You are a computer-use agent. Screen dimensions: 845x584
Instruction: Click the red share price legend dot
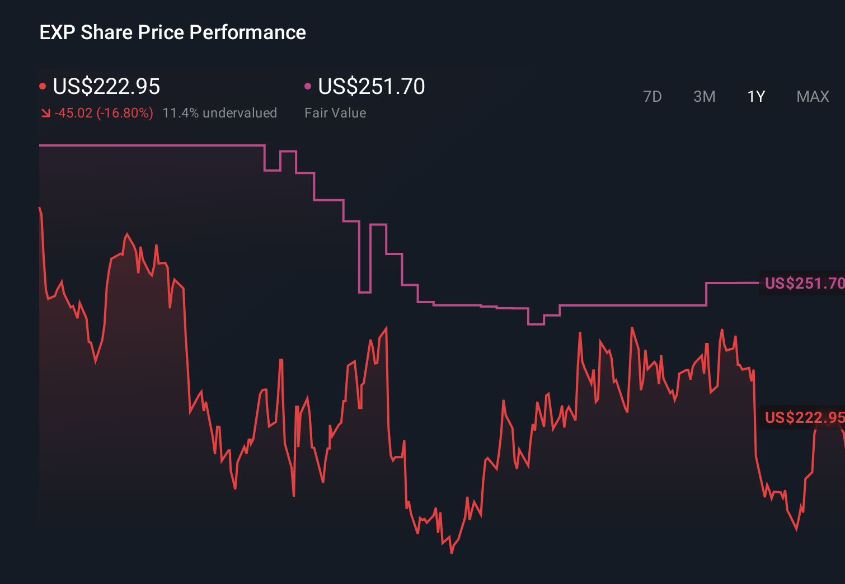[x=43, y=85]
